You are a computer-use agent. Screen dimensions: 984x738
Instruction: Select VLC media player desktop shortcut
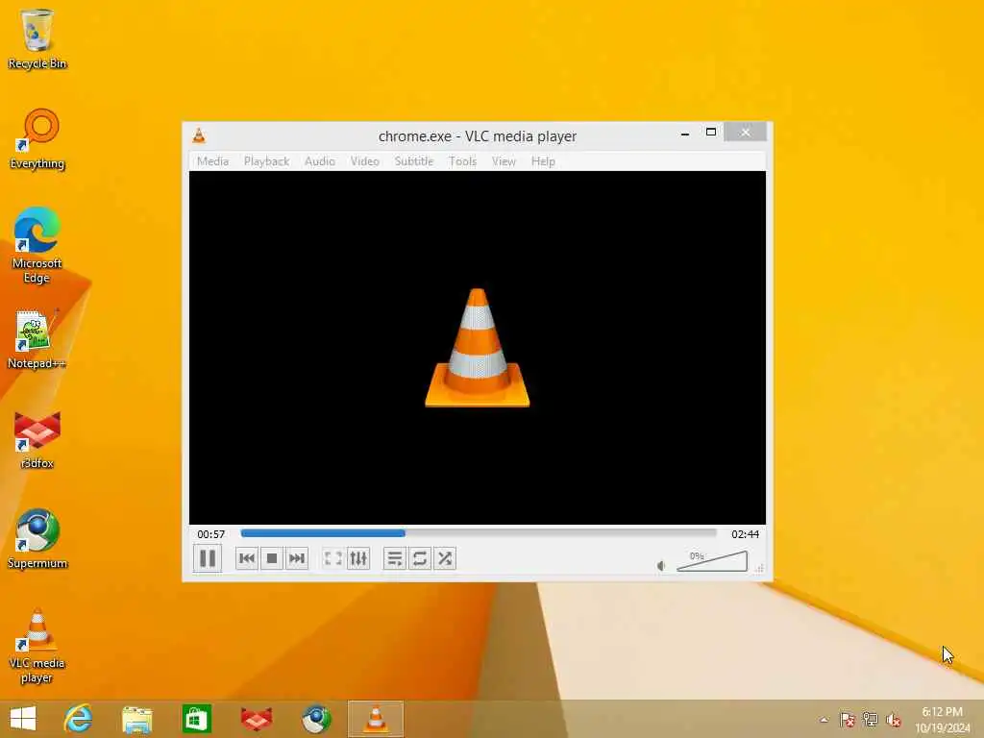[x=37, y=645]
